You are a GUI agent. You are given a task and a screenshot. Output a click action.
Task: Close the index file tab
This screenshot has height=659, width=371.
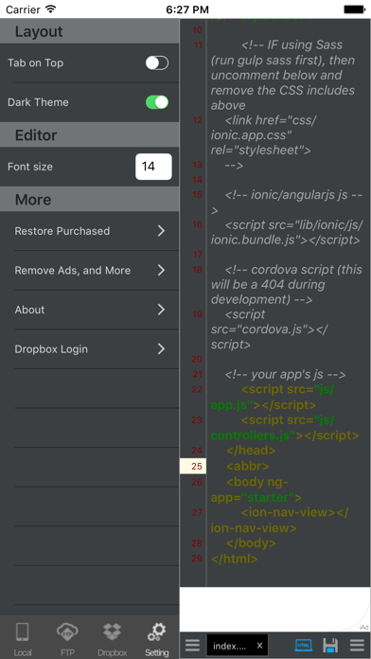pos(259,646)
